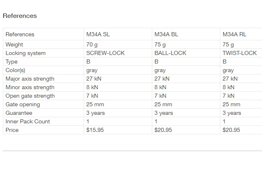The image size is (262, 171).
Task: Click the SCREW-LOCK locking system cell
Action: tap(105, 53)
